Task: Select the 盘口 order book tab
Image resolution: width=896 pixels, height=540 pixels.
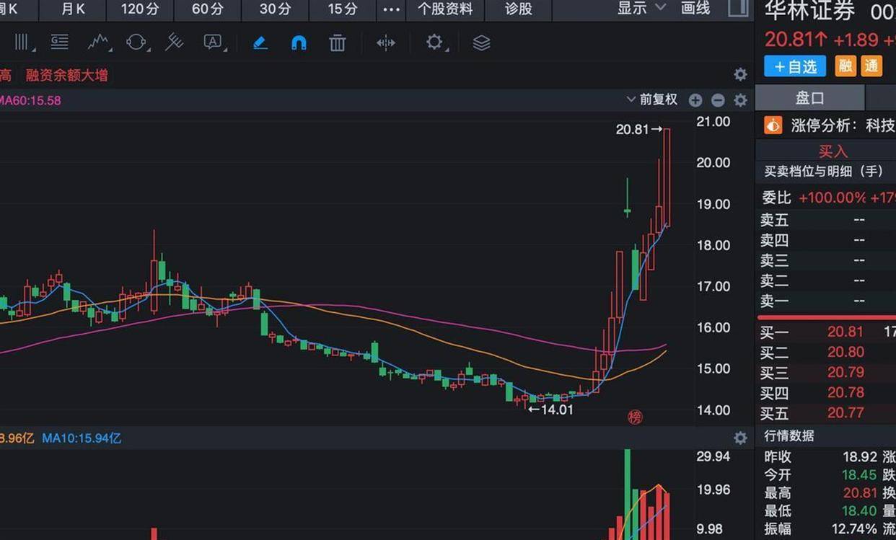Action: (x=809, y=99)
